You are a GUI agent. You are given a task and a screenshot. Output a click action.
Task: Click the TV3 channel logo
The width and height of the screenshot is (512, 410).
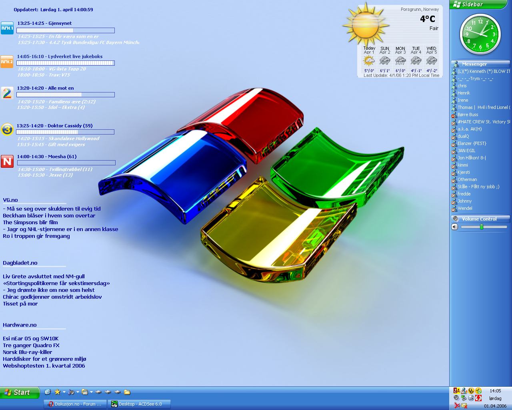tap(7, 129)
